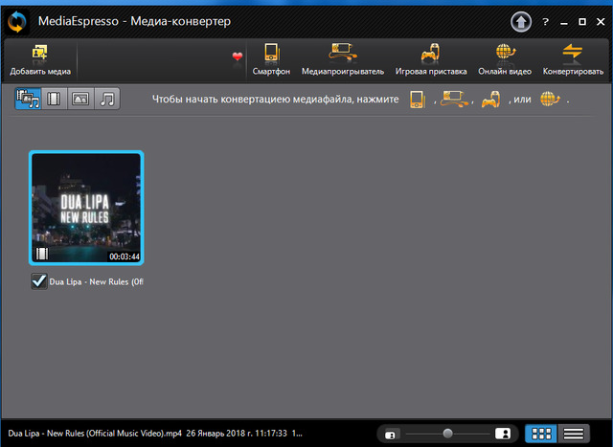Viewport: 613px width, 447px height.
Task: Uncheck the Dua Lipa - New Rules checkbox
Action: 39,281
